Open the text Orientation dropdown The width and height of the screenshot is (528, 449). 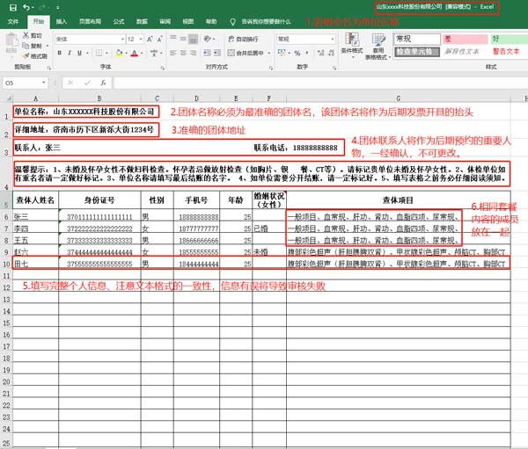209,39
